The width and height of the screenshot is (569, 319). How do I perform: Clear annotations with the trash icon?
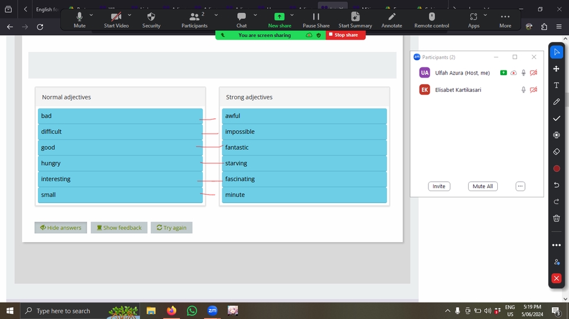557,218
